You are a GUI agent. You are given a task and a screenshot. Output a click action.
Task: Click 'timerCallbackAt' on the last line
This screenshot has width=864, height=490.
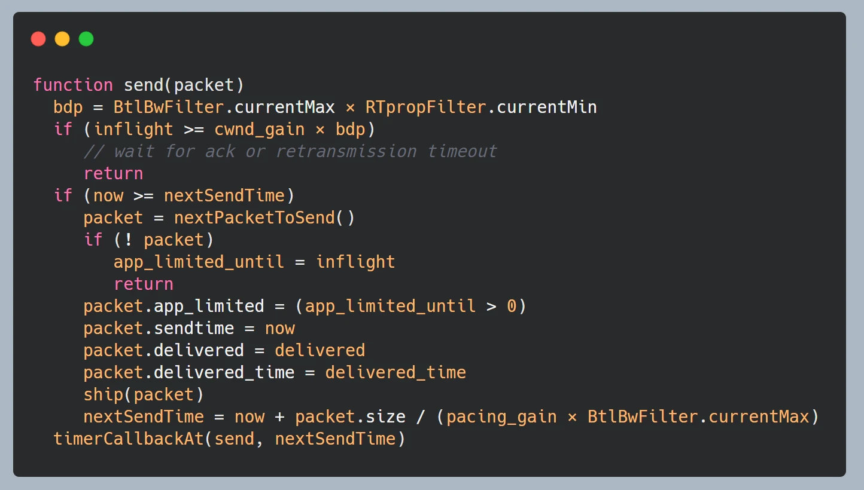129,439
